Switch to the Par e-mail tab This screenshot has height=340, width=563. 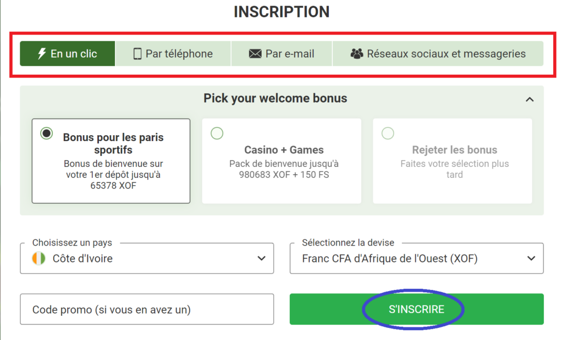click(281, 53)
